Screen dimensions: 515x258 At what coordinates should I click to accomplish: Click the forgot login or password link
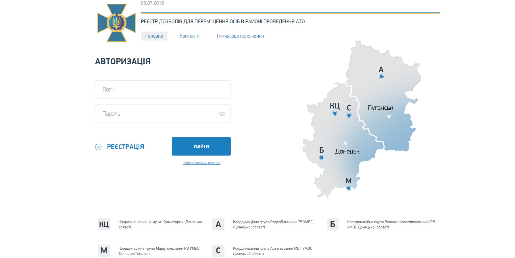click(x=202, y=163)
